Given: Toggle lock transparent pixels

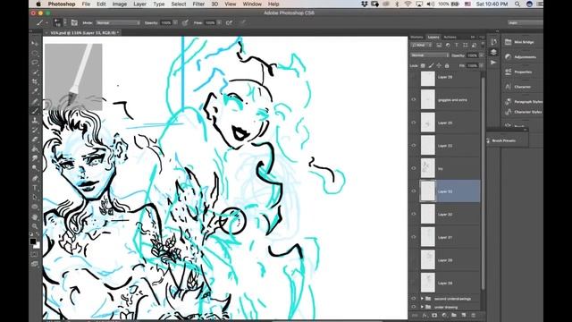Looking at the screenshot, I should (423, 65).
